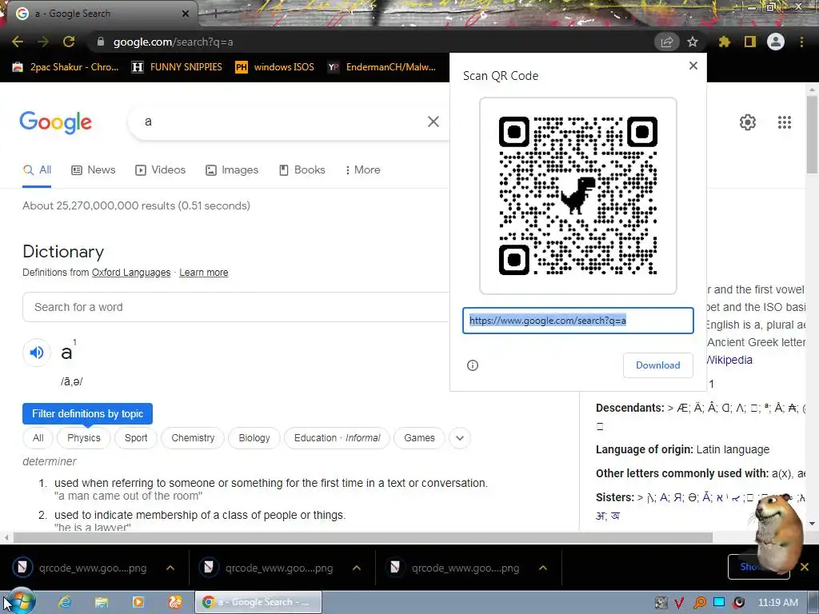Open the 2pac Shakur bookmark
Viewport: 819px width, 614px height.
point(66,67)
